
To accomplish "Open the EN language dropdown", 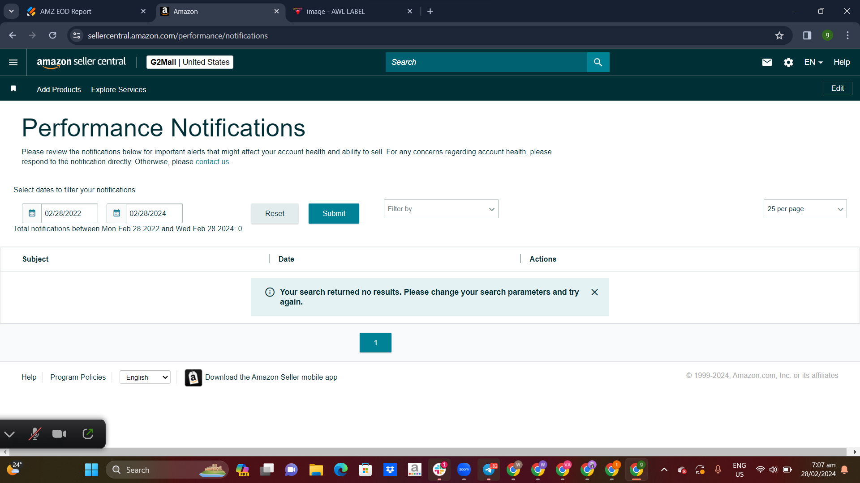I will pos(813,62).
